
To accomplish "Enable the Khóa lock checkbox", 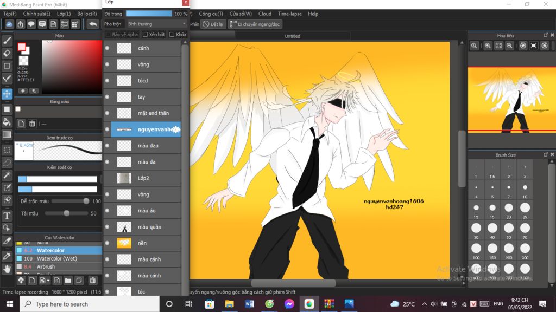I will tap(172, 34).
